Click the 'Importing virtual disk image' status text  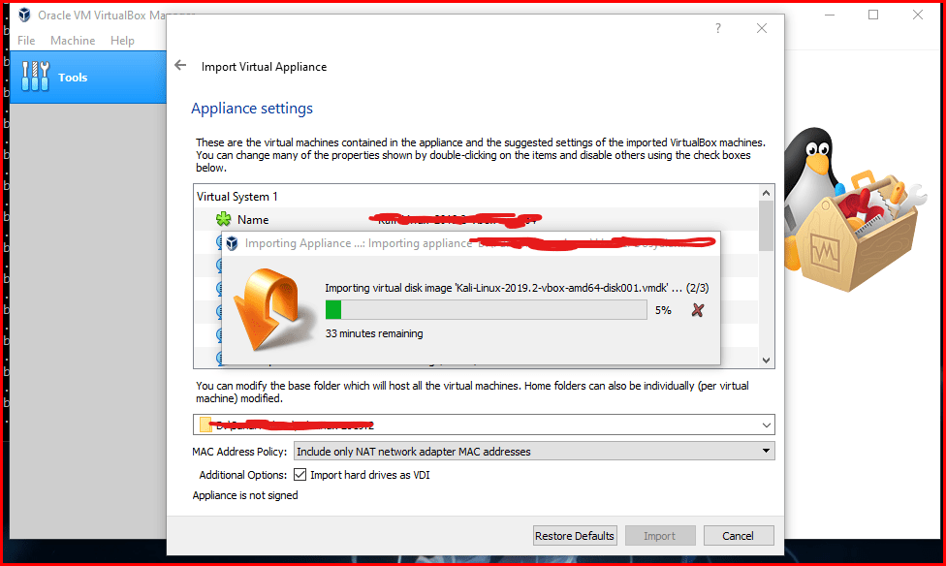click(x=517, y=288)
